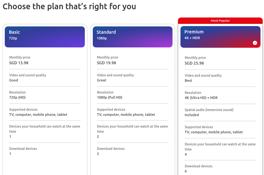Click Basic plan's Download devices label
The image size is (264, 175).
(23, 149)
